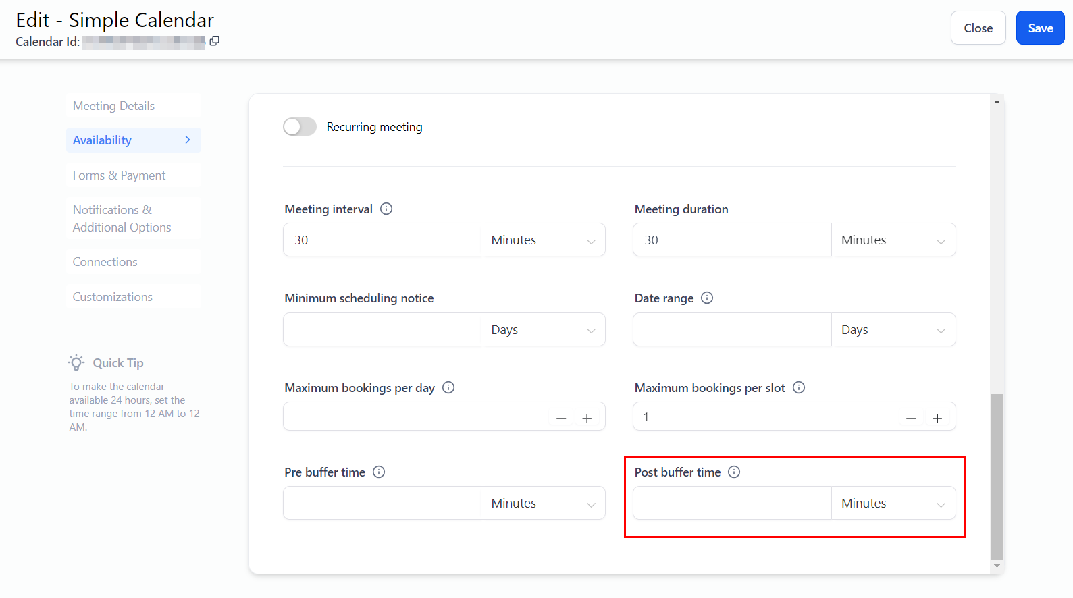The height and width of the screenshot is (598, 1073).
Task: Decrease Maximum bookings per slot with minus
Action: click(x=911, y=418)
